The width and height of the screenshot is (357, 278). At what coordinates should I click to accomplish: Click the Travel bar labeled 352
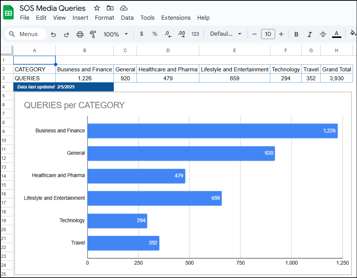(x=123, y=243)
